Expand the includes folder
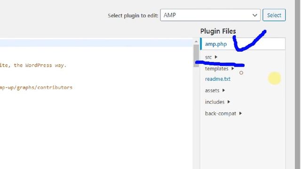The height and width of the screenshot is (169, 301). click(217, 102)
